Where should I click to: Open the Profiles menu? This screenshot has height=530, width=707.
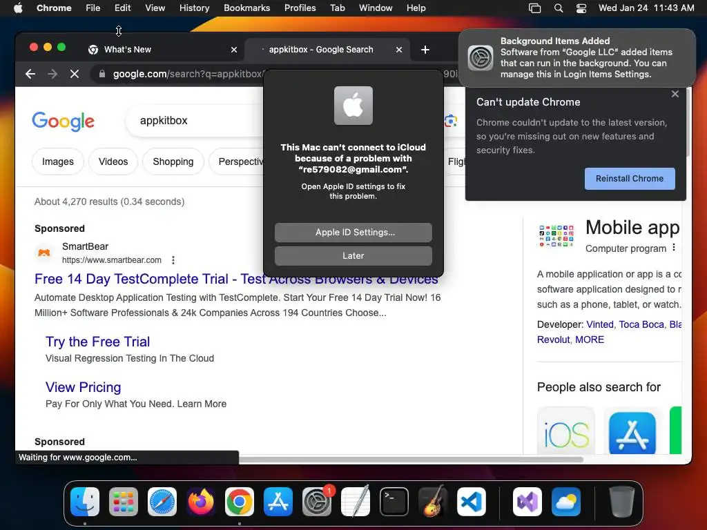[x=300, y=8]
